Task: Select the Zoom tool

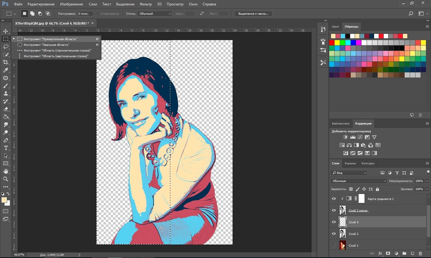Action: [x=6, y=179]
